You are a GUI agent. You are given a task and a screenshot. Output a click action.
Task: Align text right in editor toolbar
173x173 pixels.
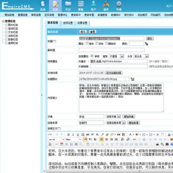(x=111, y=140)
